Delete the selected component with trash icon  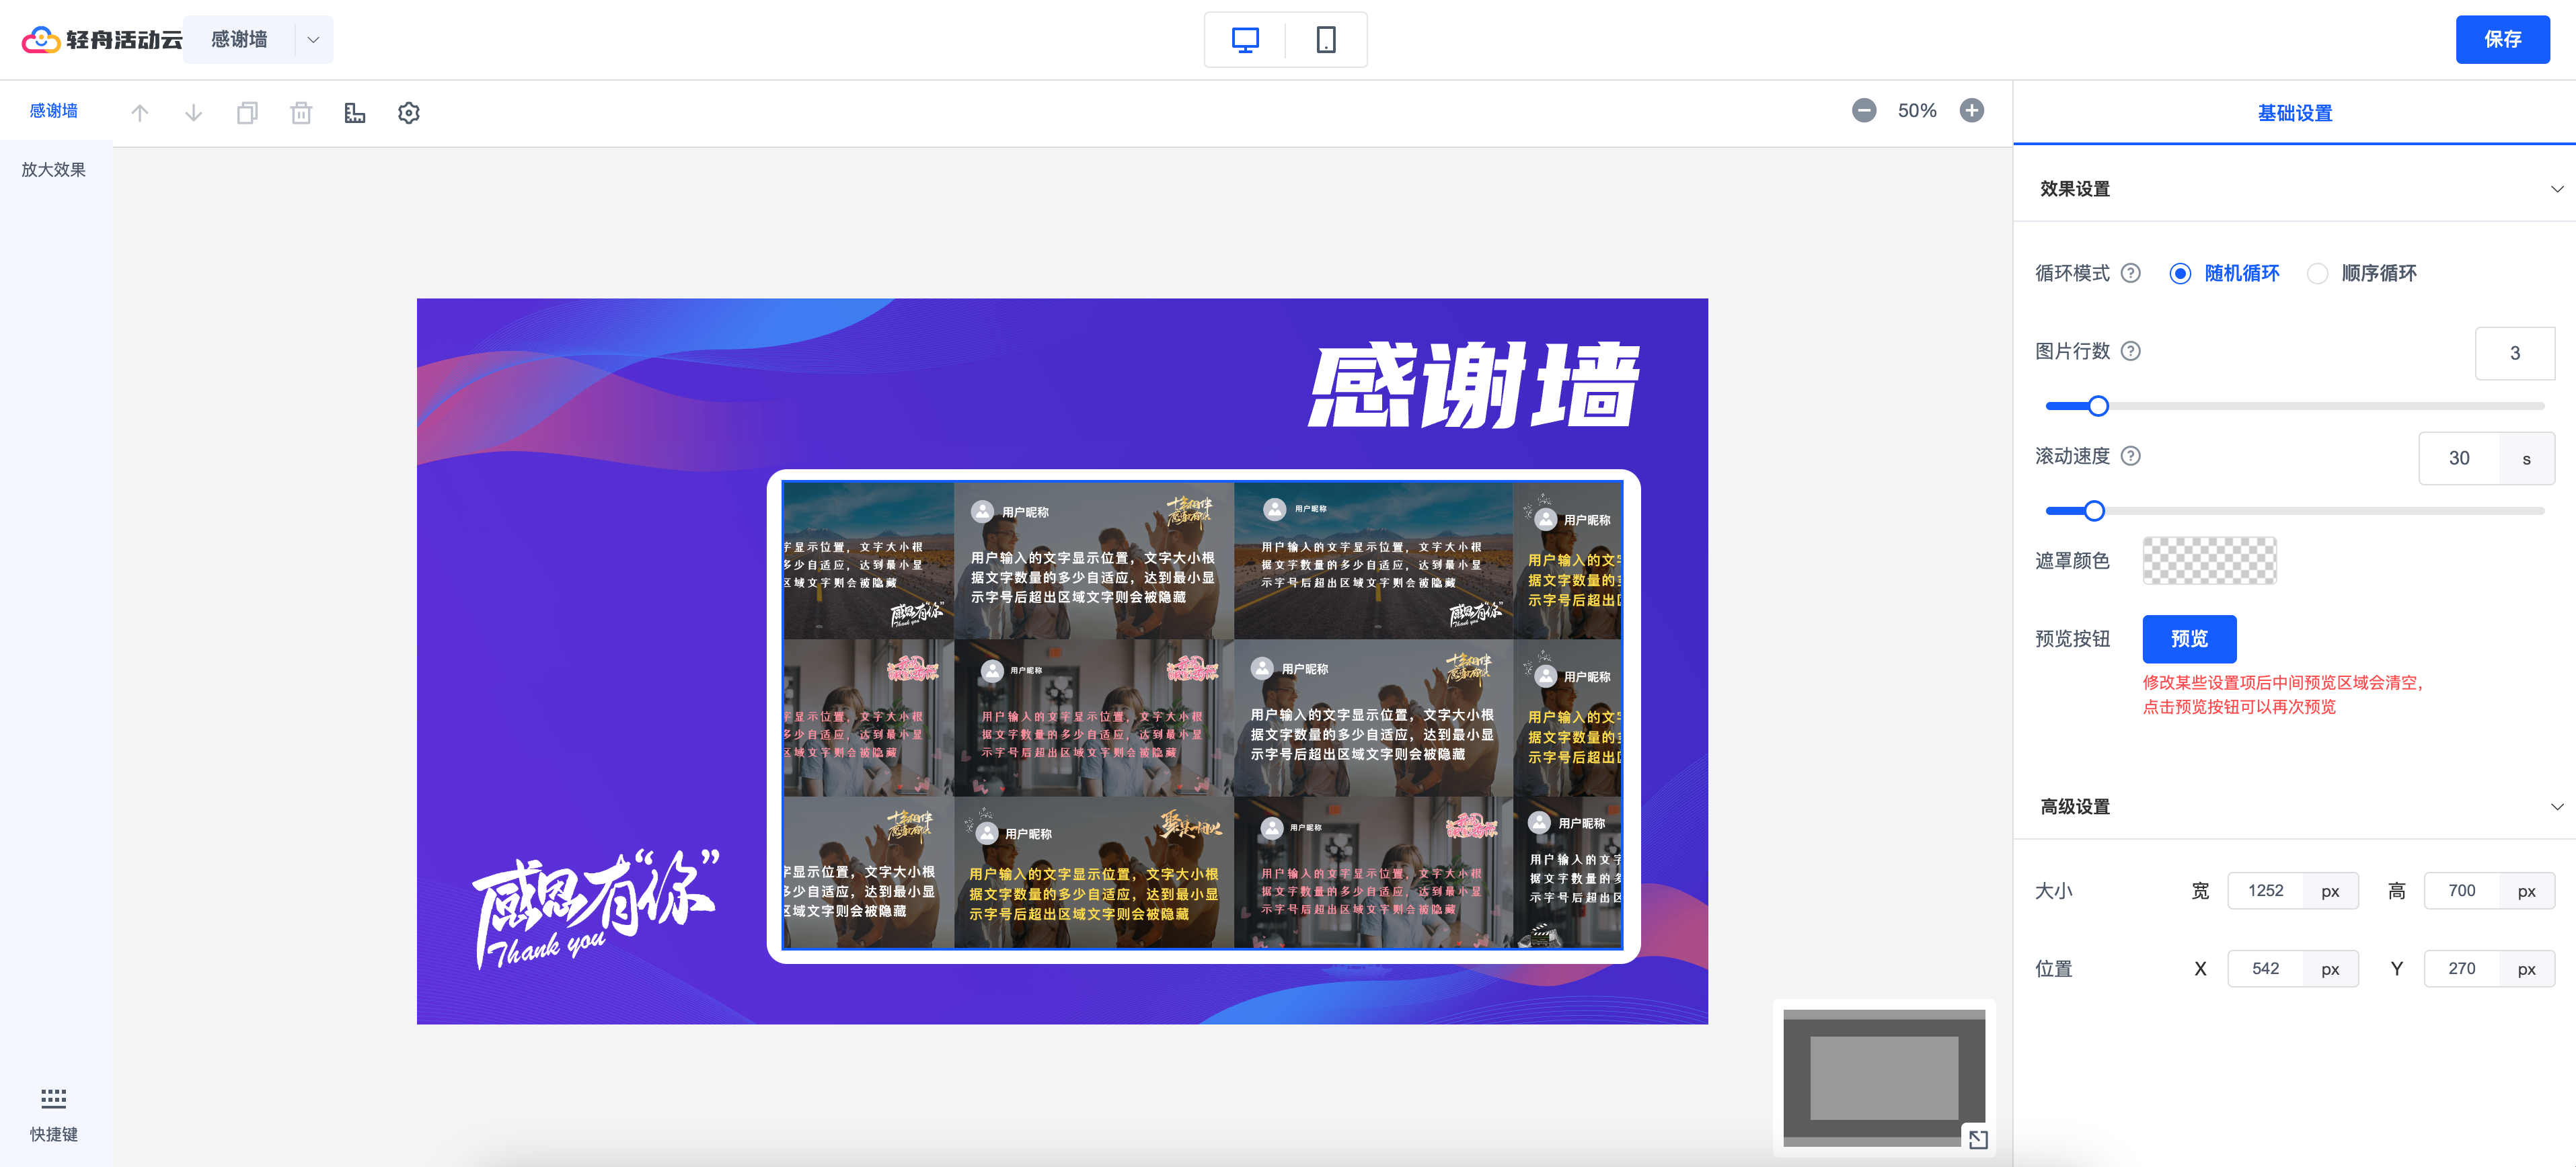[x=301, y=113]
